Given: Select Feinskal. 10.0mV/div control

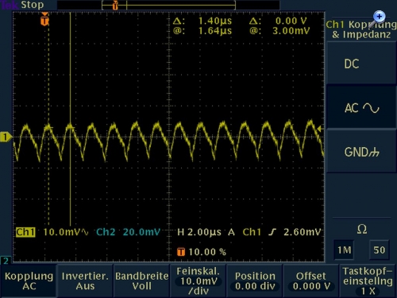Looking at the screenshot, I should (x=198, y=281).
